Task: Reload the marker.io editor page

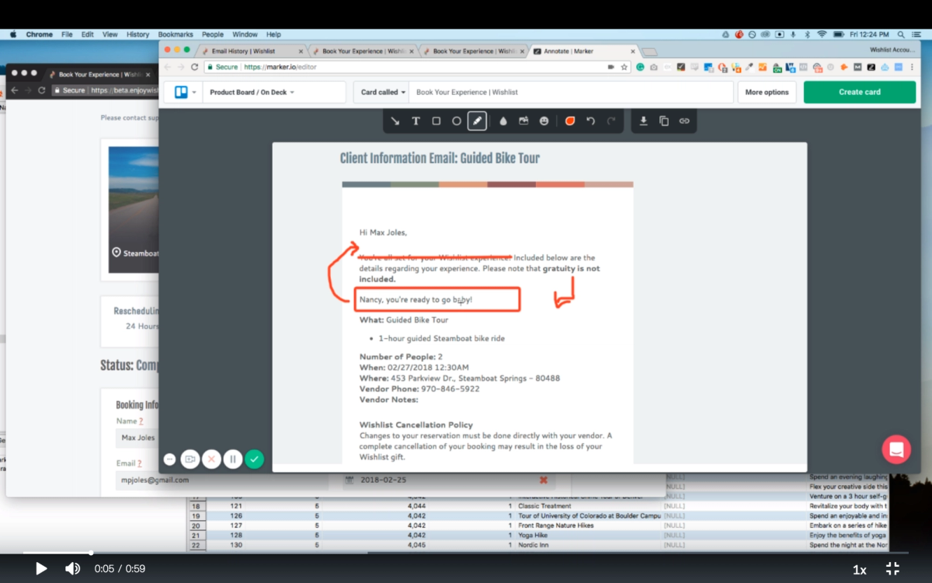Action: 194,68
